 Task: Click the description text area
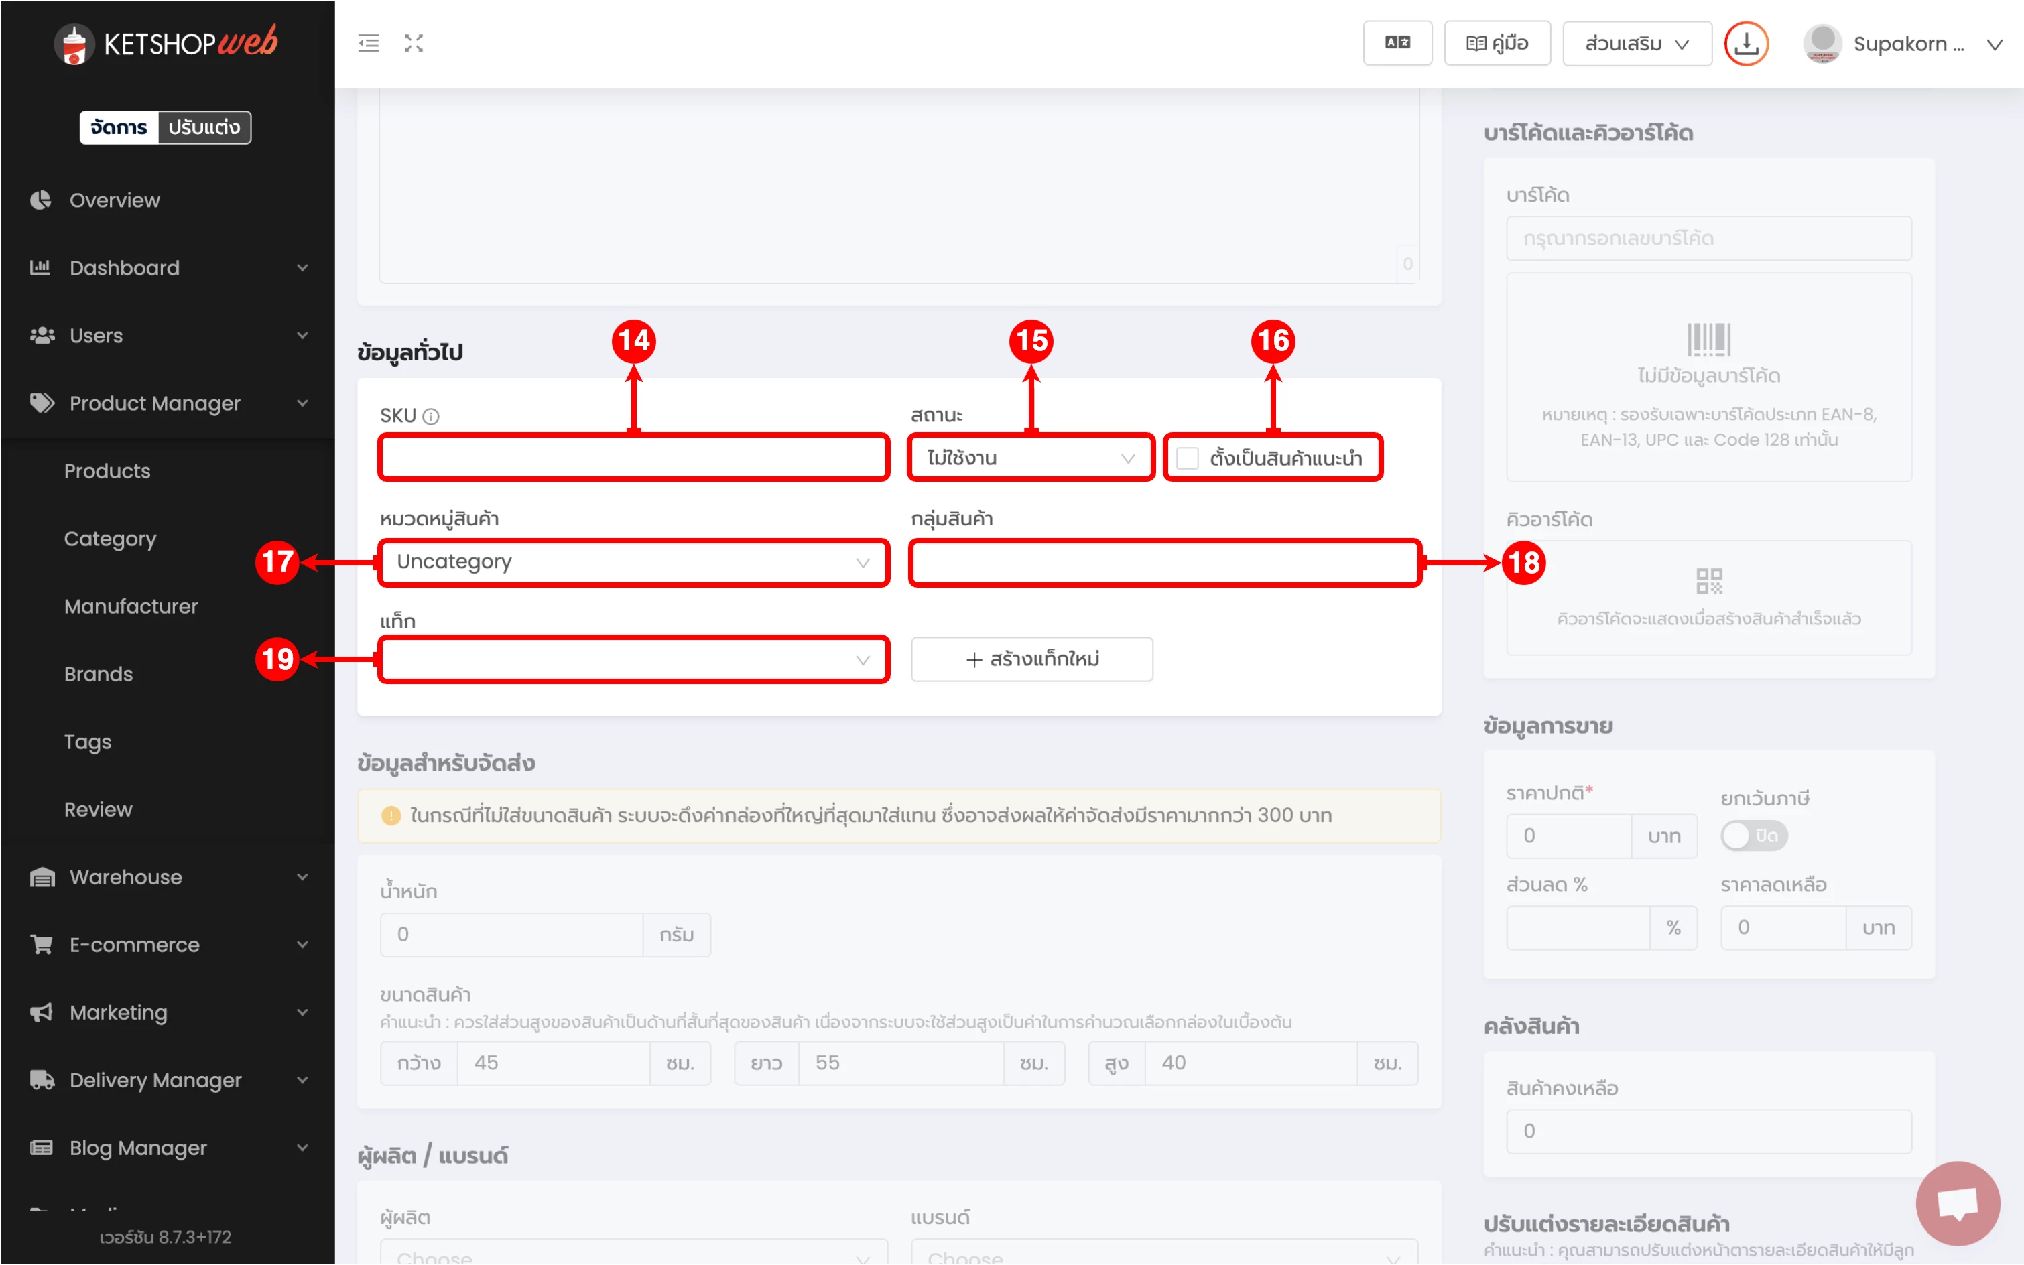(899, 186)
